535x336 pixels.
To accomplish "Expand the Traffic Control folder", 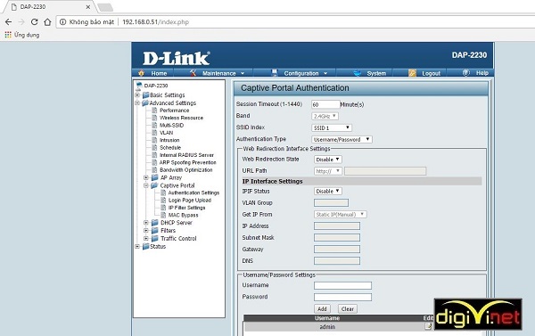I will point(146,239).
